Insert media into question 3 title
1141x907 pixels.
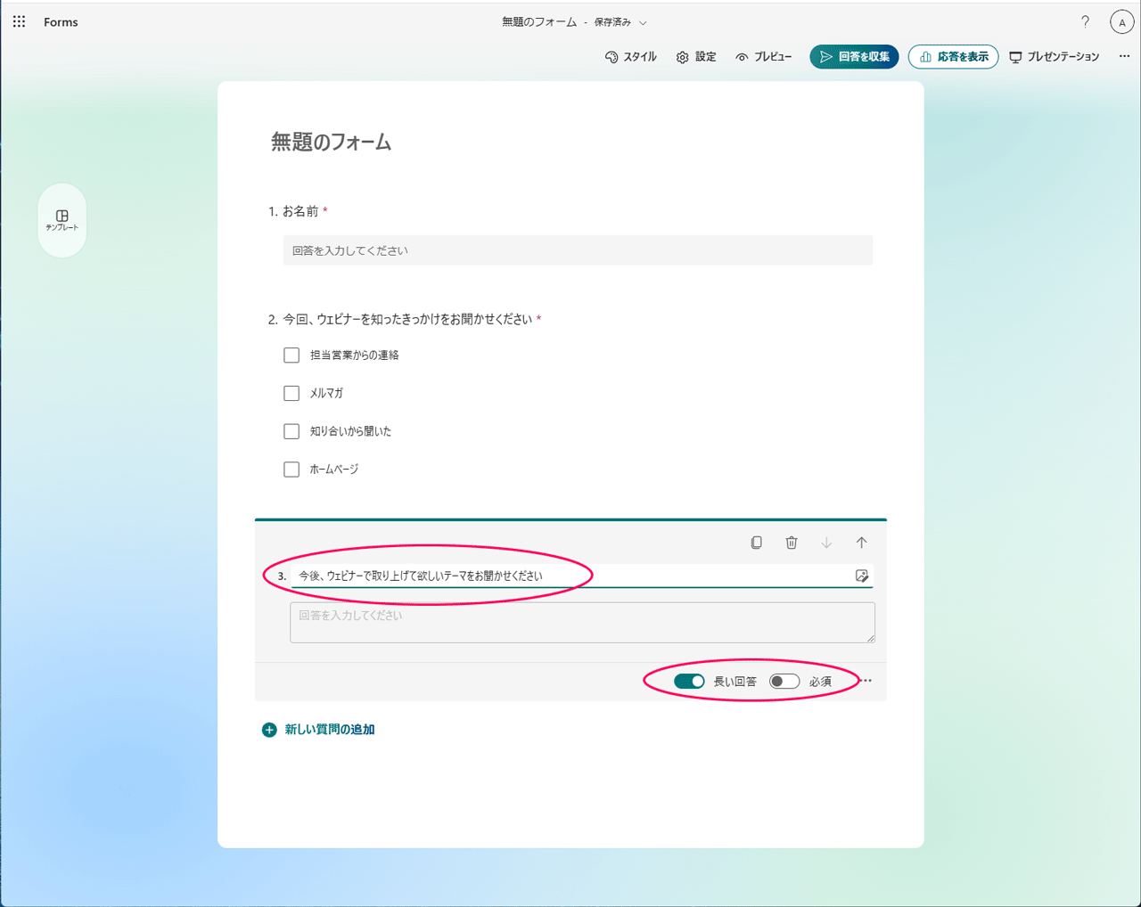tap(861, 576)
